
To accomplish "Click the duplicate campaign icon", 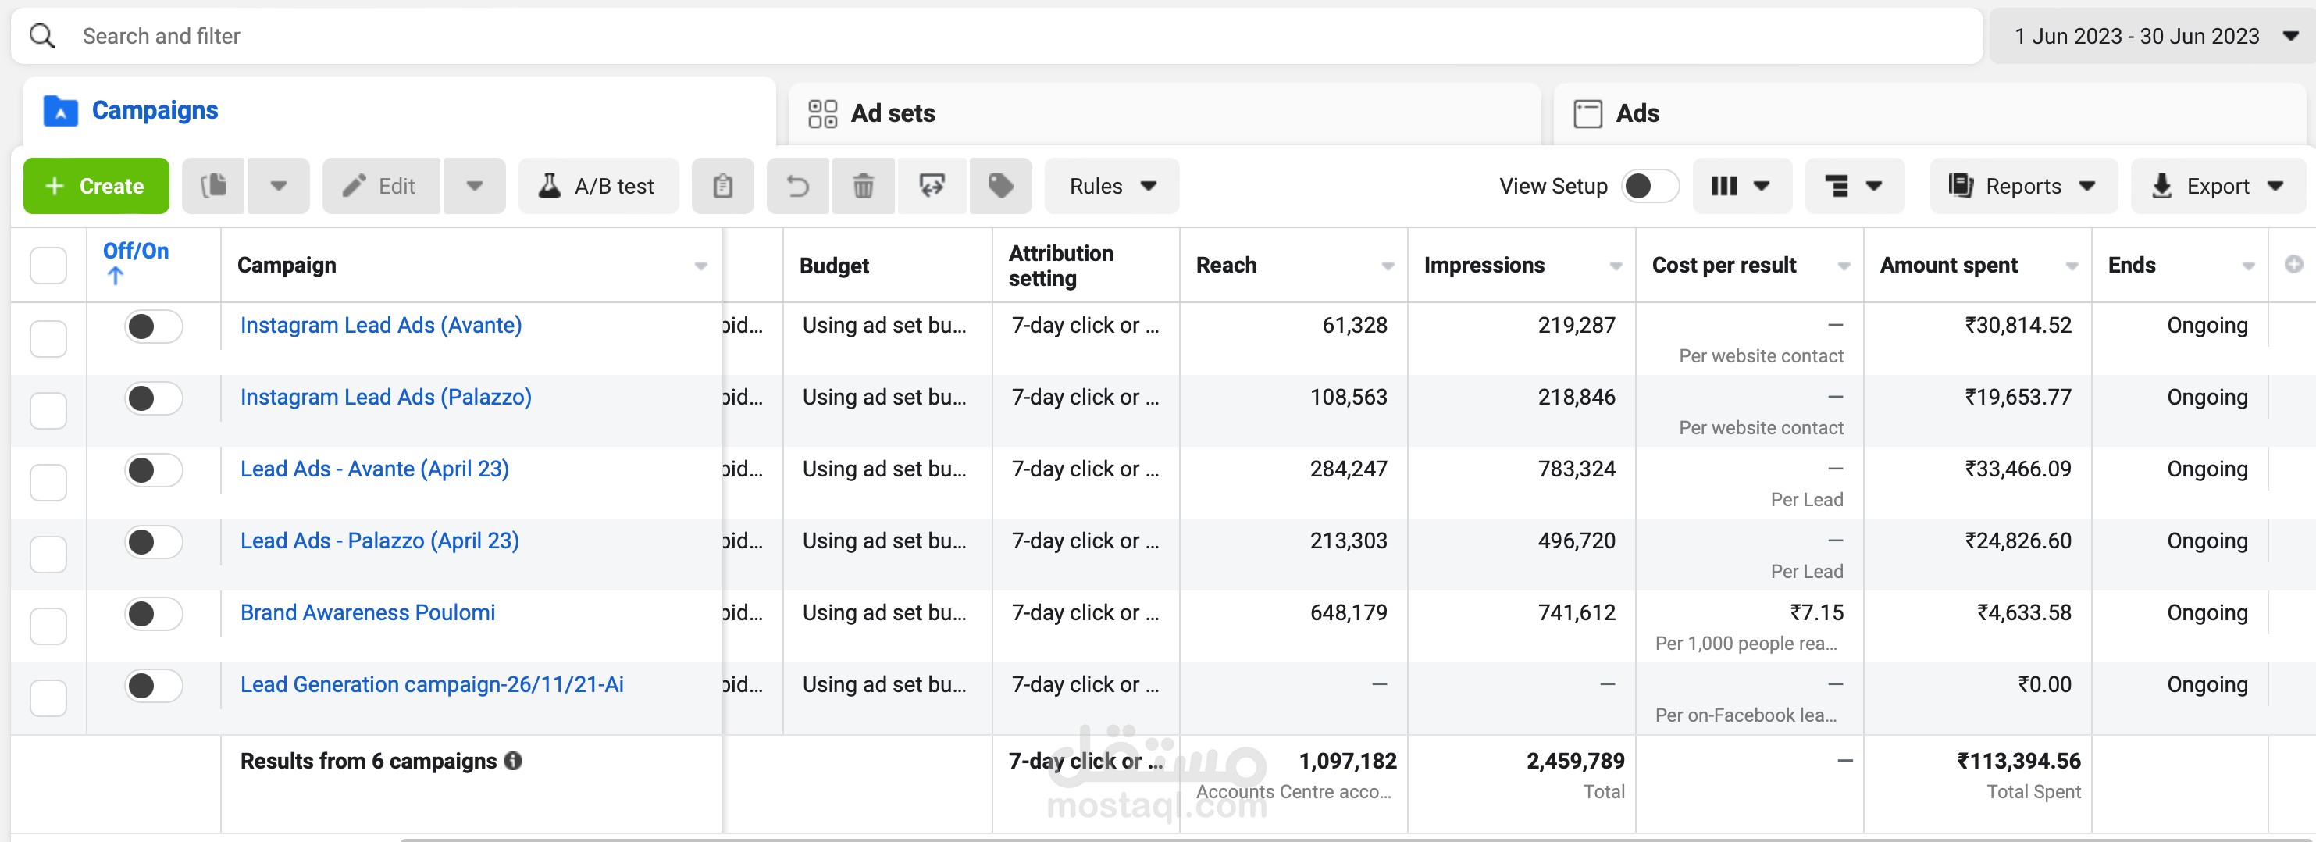I will (213, 186).
